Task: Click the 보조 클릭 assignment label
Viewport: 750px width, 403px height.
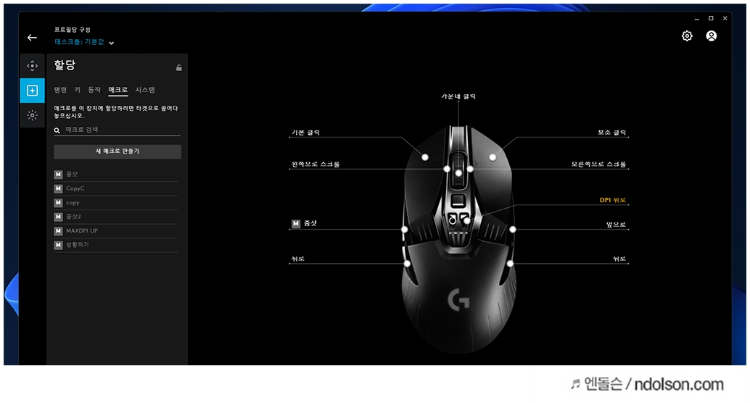Action: click(x=611, y=133)
